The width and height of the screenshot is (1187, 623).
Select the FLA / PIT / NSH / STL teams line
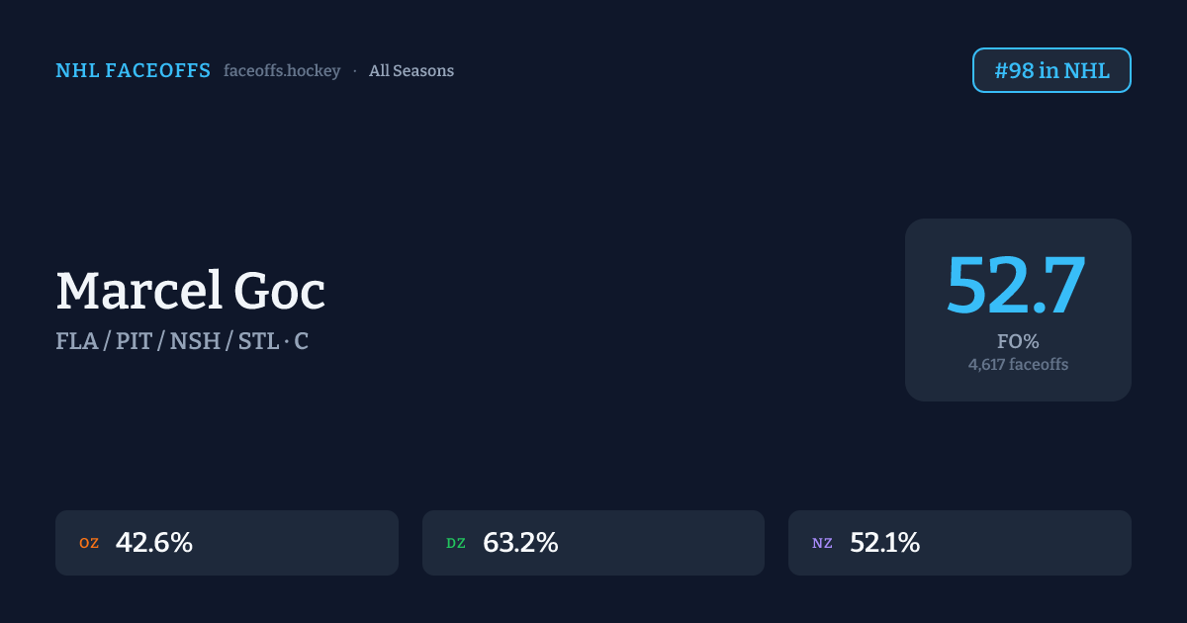[x=168, y=342]
